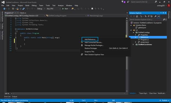Open the schirag333 account name
Viewport: 171px width, 103px height.
pos(161,6)
